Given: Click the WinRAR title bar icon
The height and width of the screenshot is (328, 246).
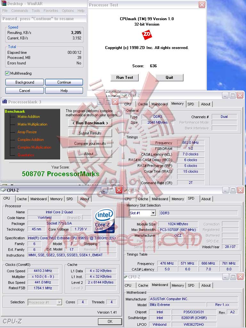Looking at the screenshot, I should click(x=4, y=4).
